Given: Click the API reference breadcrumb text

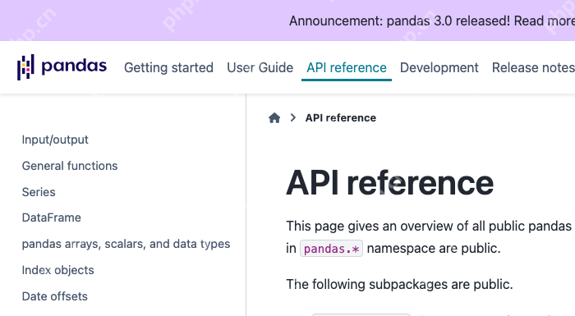Looking at the screenshot, I should [341, 117].
